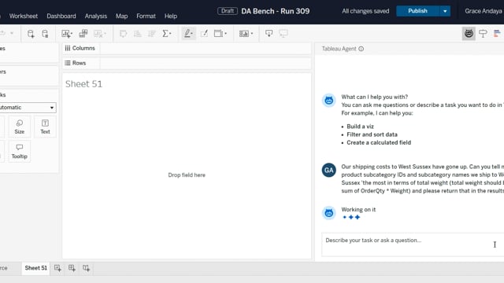The image size is (504, 283).
Task: Click the New Worksheet toolbar icon
Action: 65,34
